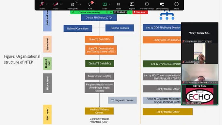Click the Led by DTO box
This screenshot has width=222, height=125.
(162, 64)
